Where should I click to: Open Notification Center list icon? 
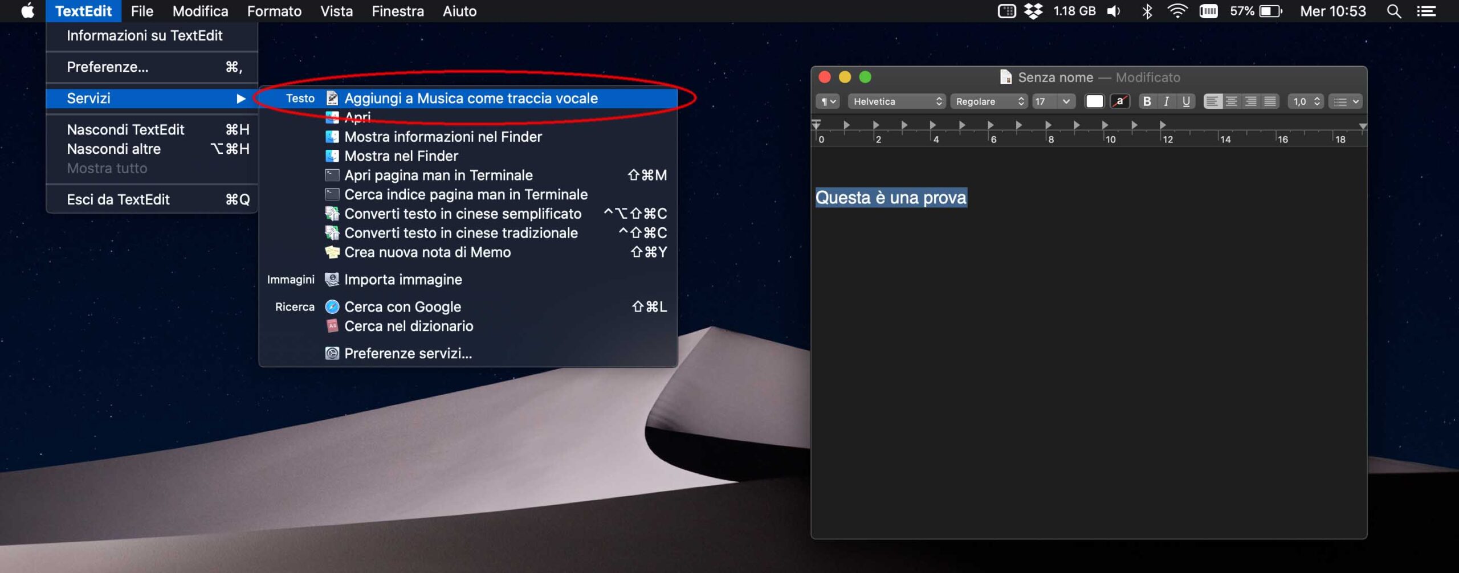pos(1426,11)
